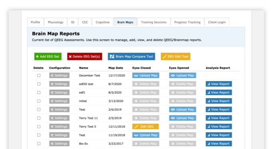View Report for edf20 test
The width and height of the screenshot is (273, 149).
point(219,84)
